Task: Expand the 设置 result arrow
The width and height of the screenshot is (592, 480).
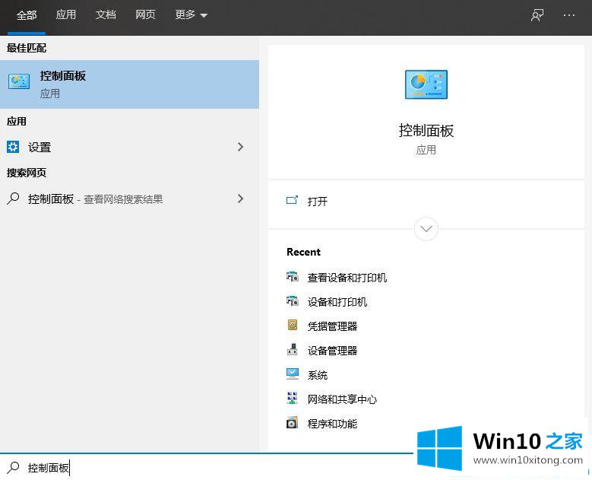Action: click(x=240, y=147)
